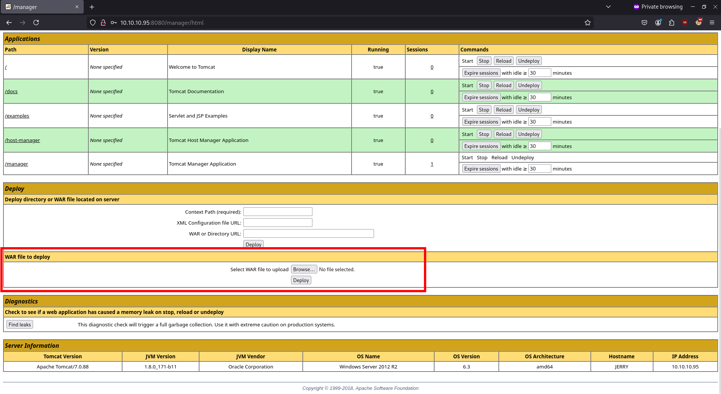Open the extensions puzzle icon
This screenshot has height=394, width=721.
[x=671, y=23]
